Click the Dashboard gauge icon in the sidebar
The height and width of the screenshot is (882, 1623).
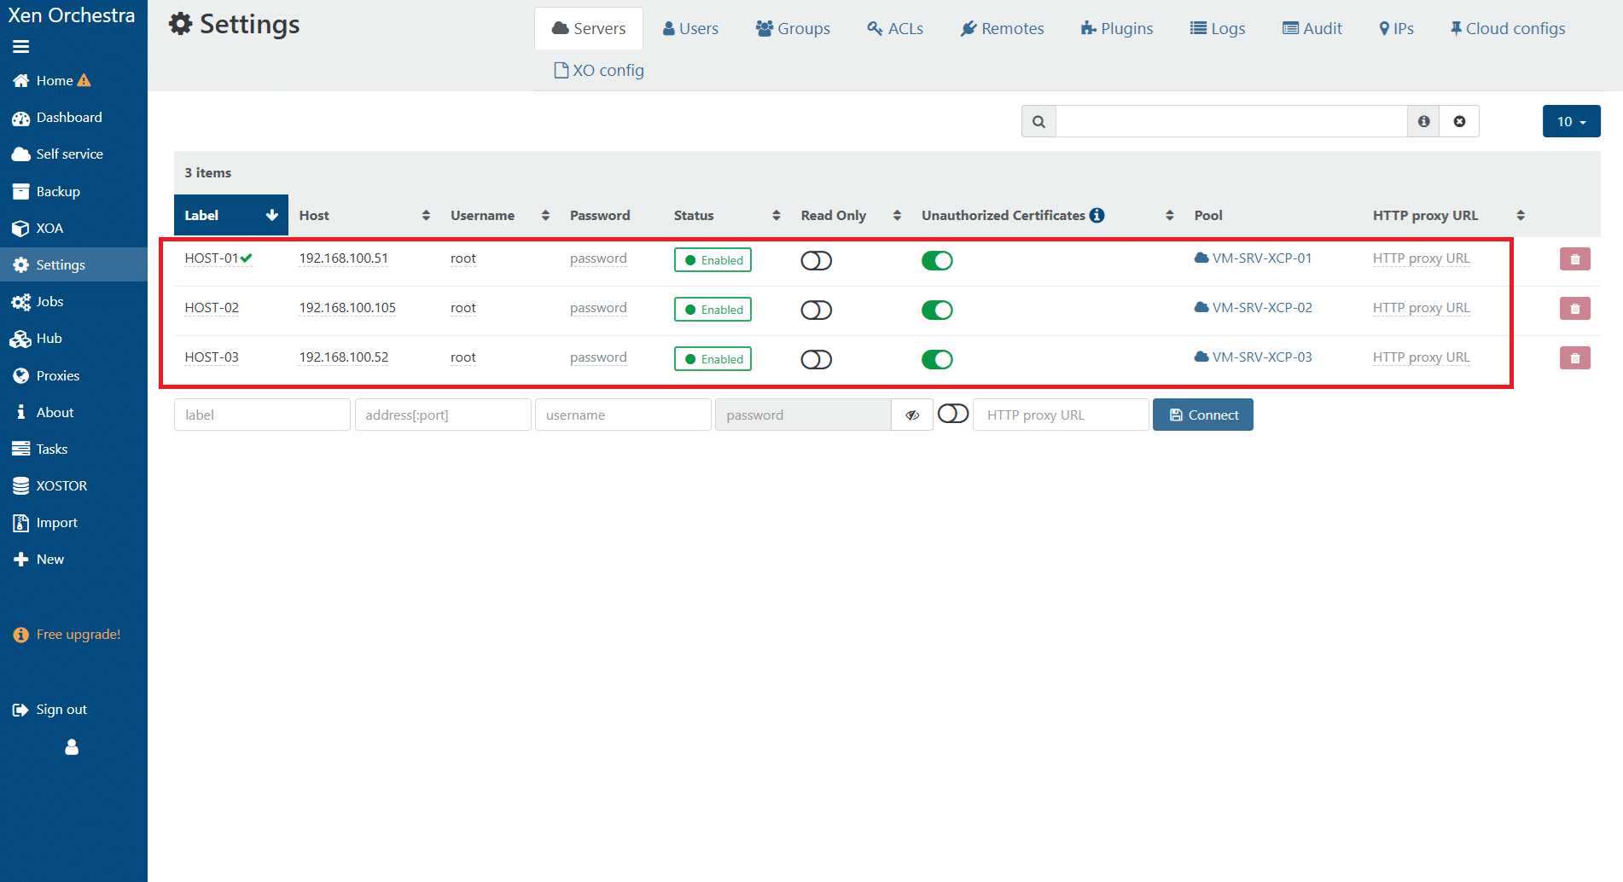[21, 118]
